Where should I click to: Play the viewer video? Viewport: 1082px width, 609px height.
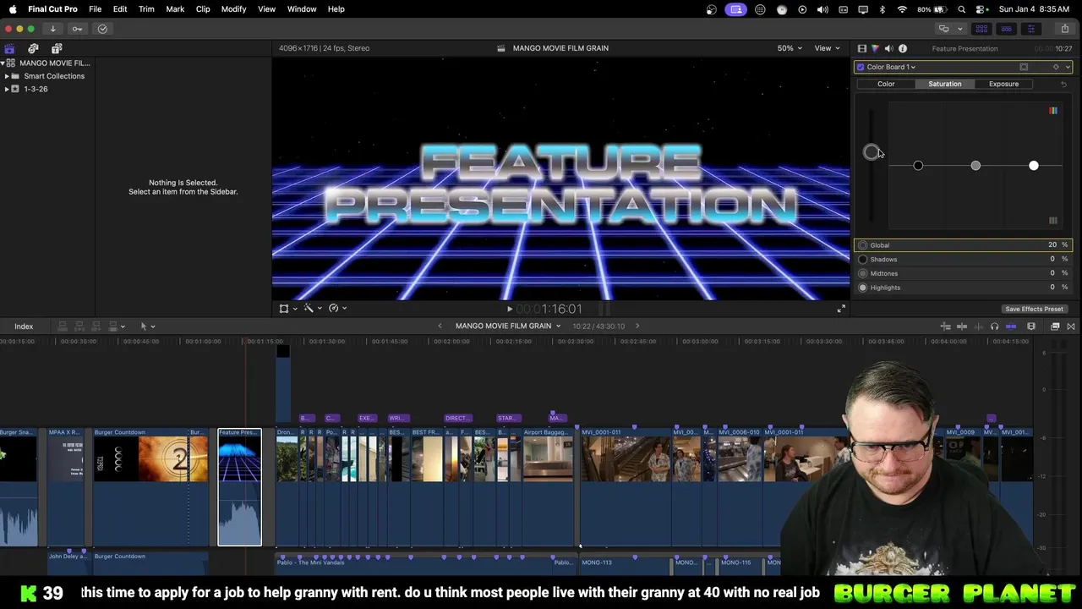pos(509,310)
